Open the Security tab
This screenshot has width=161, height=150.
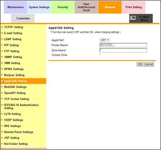point(63,7)
